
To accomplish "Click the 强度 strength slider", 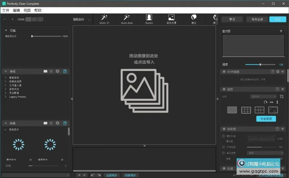I will coord(260,64).
